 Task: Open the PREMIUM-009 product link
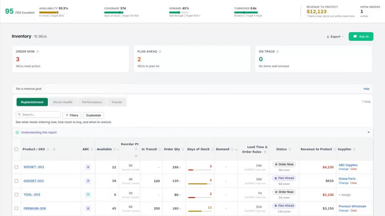pyautogui.click(x=35, y=208)
